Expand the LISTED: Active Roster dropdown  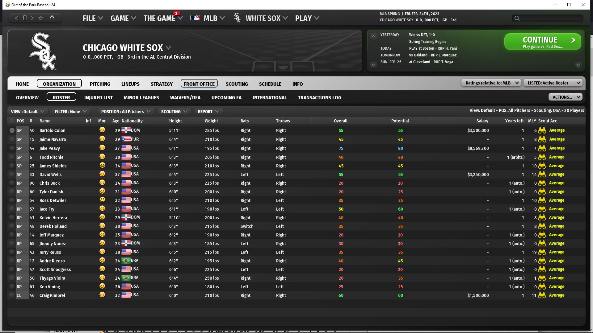[x=553, y=83]
